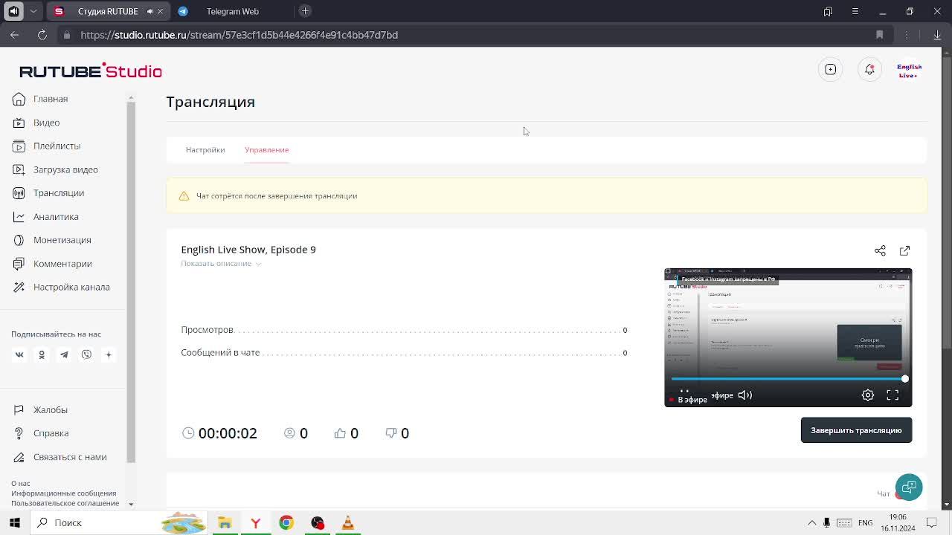
Task: Click the VK social icon
Action: click(19, 354)
